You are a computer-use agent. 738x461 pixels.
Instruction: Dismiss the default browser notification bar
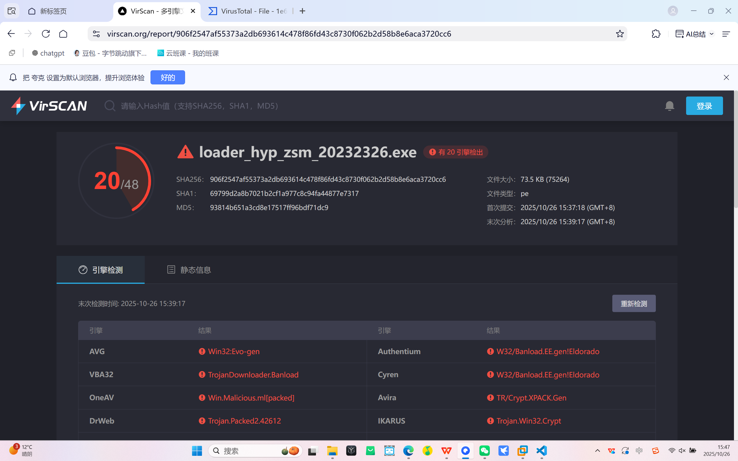pyautogui.click(x=726, y=78)
